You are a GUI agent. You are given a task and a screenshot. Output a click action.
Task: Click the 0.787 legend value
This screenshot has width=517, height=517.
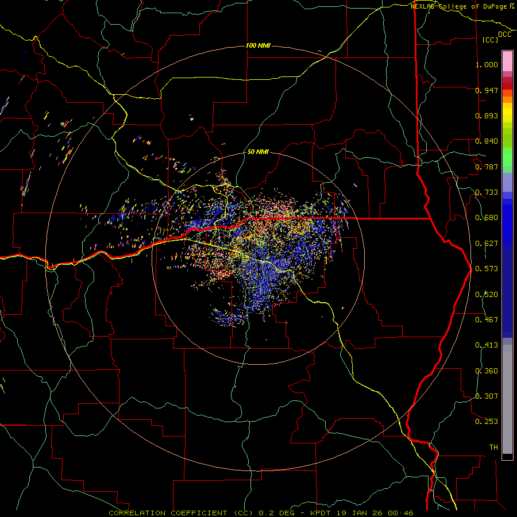(x=487, y=167)
